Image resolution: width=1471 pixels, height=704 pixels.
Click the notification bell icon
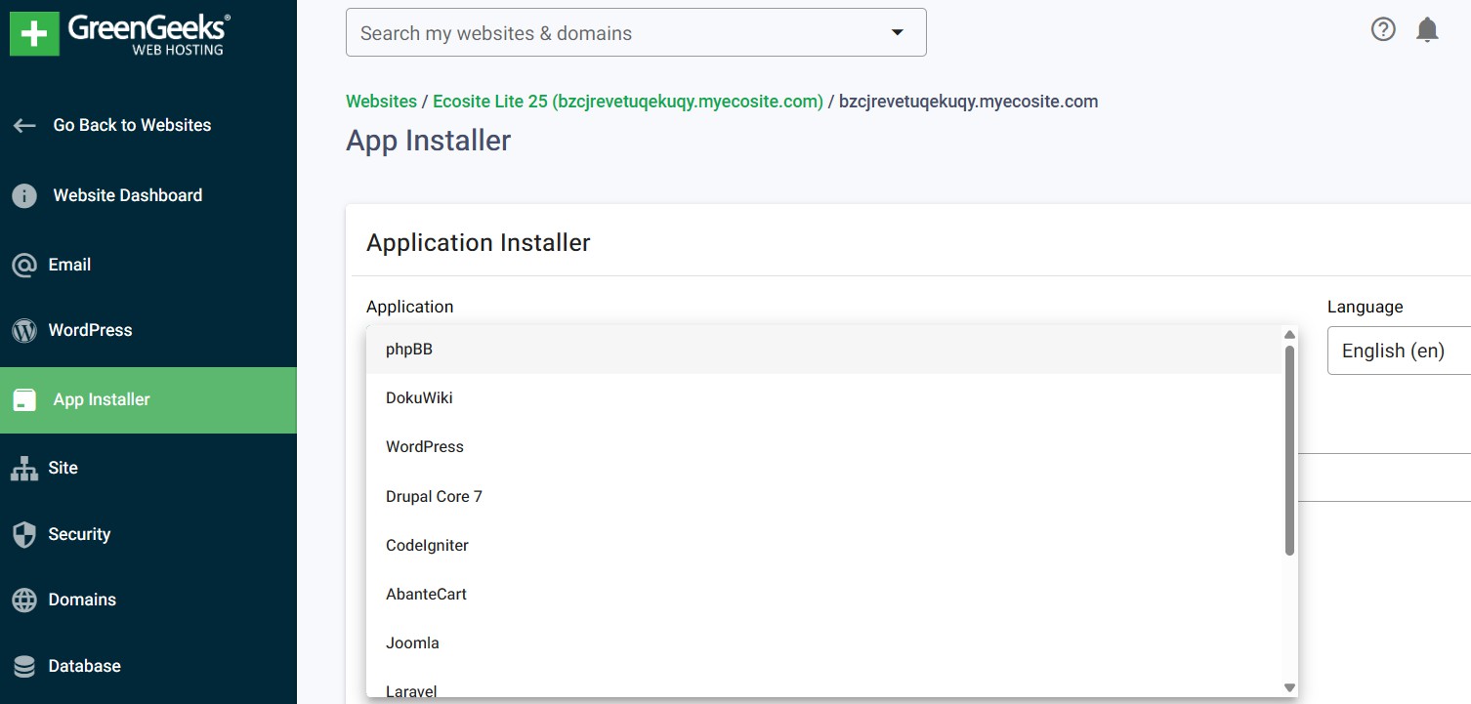tap(1427, 29)
